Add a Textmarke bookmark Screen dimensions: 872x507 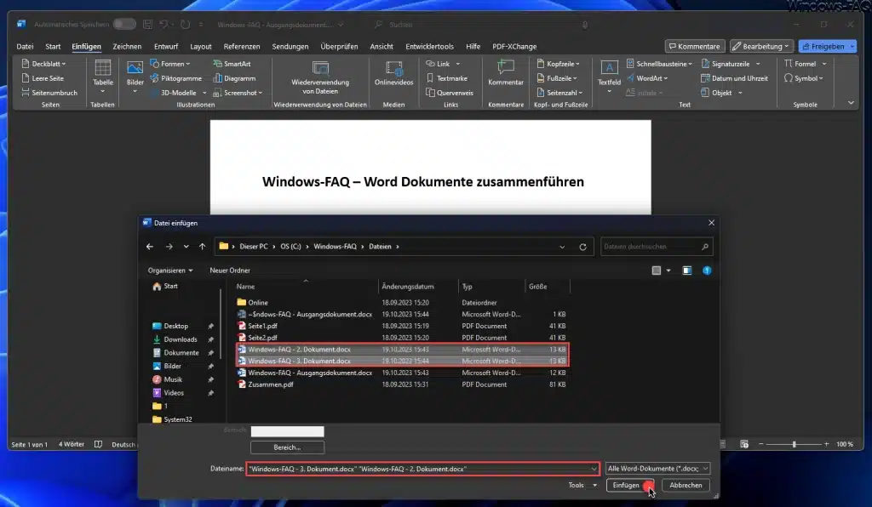tap(446, 78)
